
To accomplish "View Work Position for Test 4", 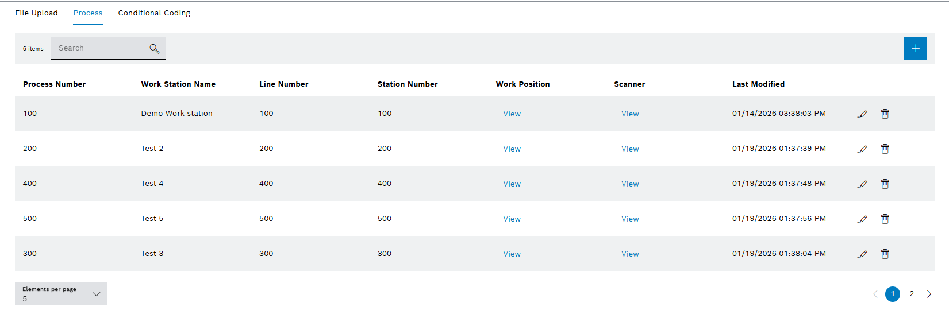I will (x=512, y=184).
